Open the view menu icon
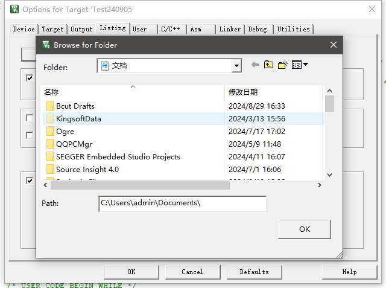The width and height of the screenshot is (386, 288). click(300, 65)
